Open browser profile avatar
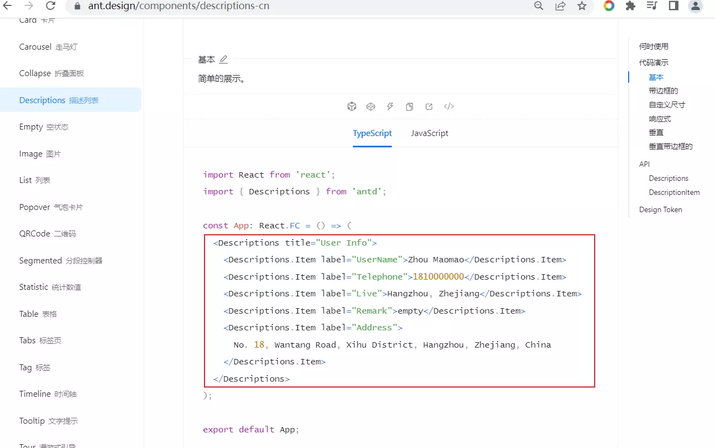This screenshot has height=448, width=715. click(696, 6)
